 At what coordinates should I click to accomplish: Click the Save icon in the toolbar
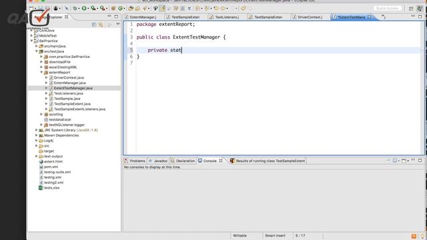click(40, 8)
